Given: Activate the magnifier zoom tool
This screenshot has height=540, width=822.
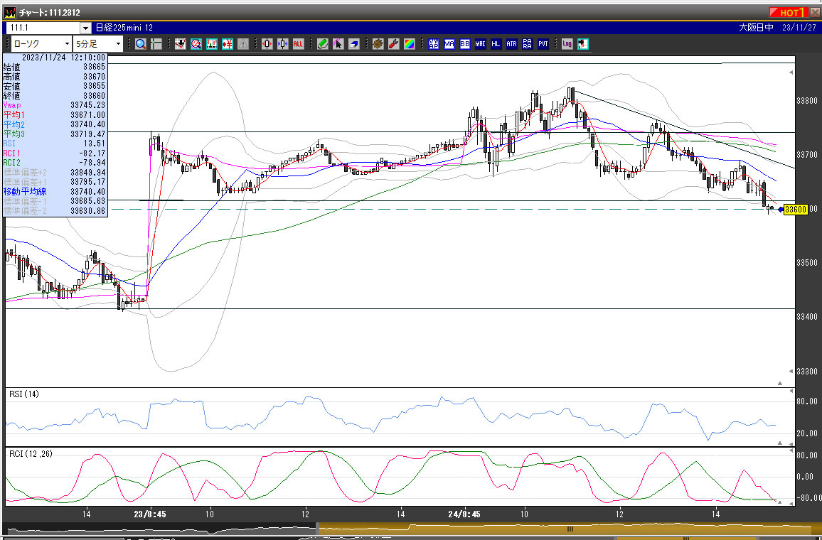Looking at the screenshot, I should click(x=141, y=44).
